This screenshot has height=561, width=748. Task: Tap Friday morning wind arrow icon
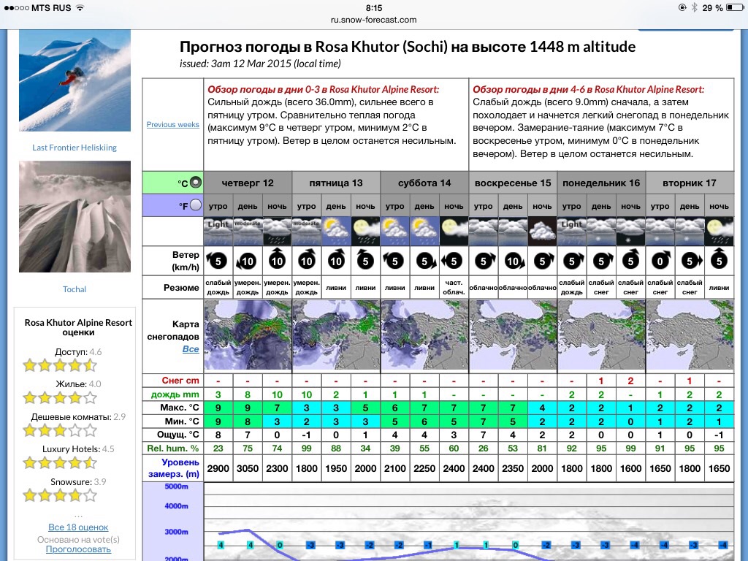(x=306, y=259)
